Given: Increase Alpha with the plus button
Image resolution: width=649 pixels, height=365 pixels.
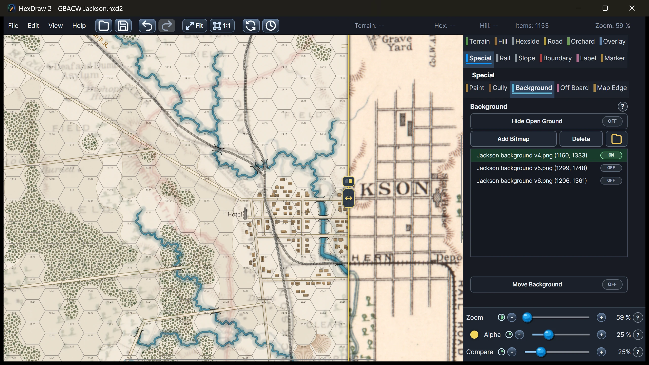Looking at the screenshot, I should 601,335.
